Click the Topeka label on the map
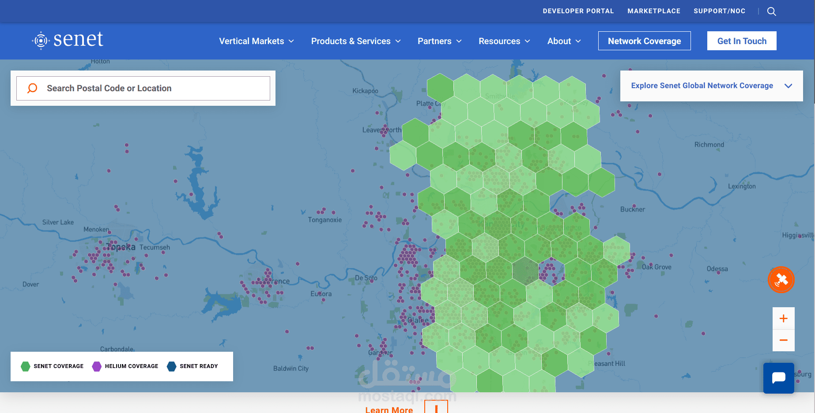This screenshot has width=815, height=413. click(x=121, y=247)
